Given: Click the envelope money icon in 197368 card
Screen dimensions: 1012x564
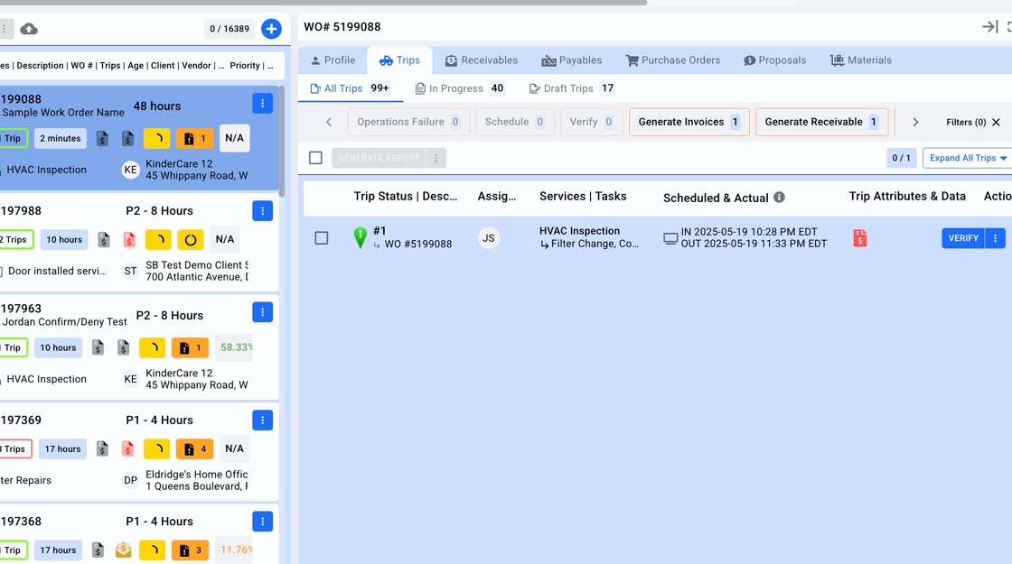Looking at the screenshot, I should tap(123, 550).
